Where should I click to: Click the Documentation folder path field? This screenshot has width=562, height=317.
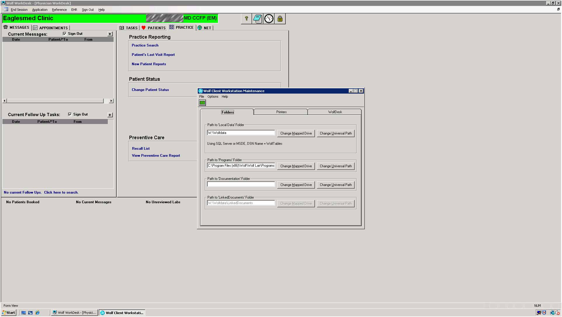tap(241, 184)
